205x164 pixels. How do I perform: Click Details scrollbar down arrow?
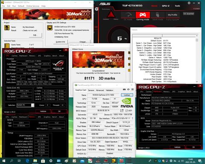197,82
